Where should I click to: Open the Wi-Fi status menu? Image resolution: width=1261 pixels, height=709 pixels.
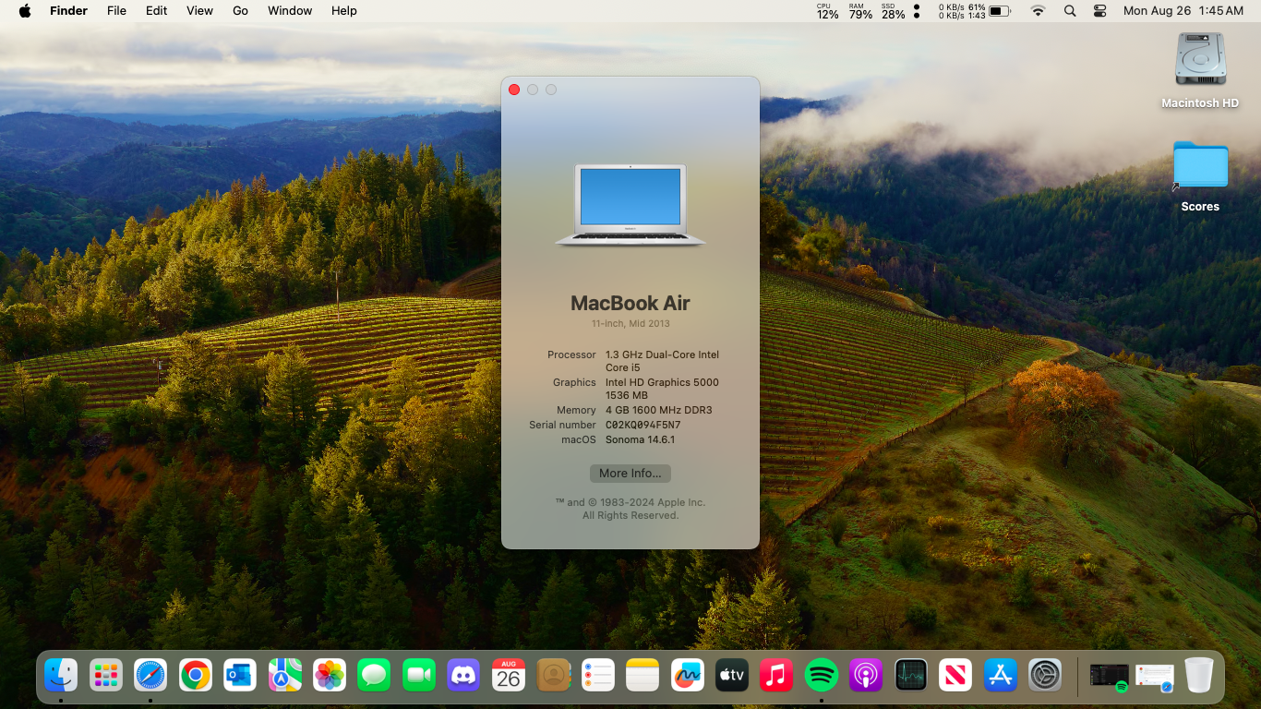[x=1039, y=11]
